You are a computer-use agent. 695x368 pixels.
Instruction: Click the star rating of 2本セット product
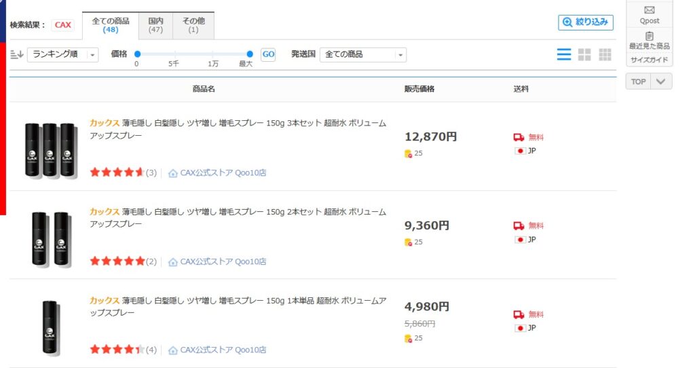tap(117, 261)
